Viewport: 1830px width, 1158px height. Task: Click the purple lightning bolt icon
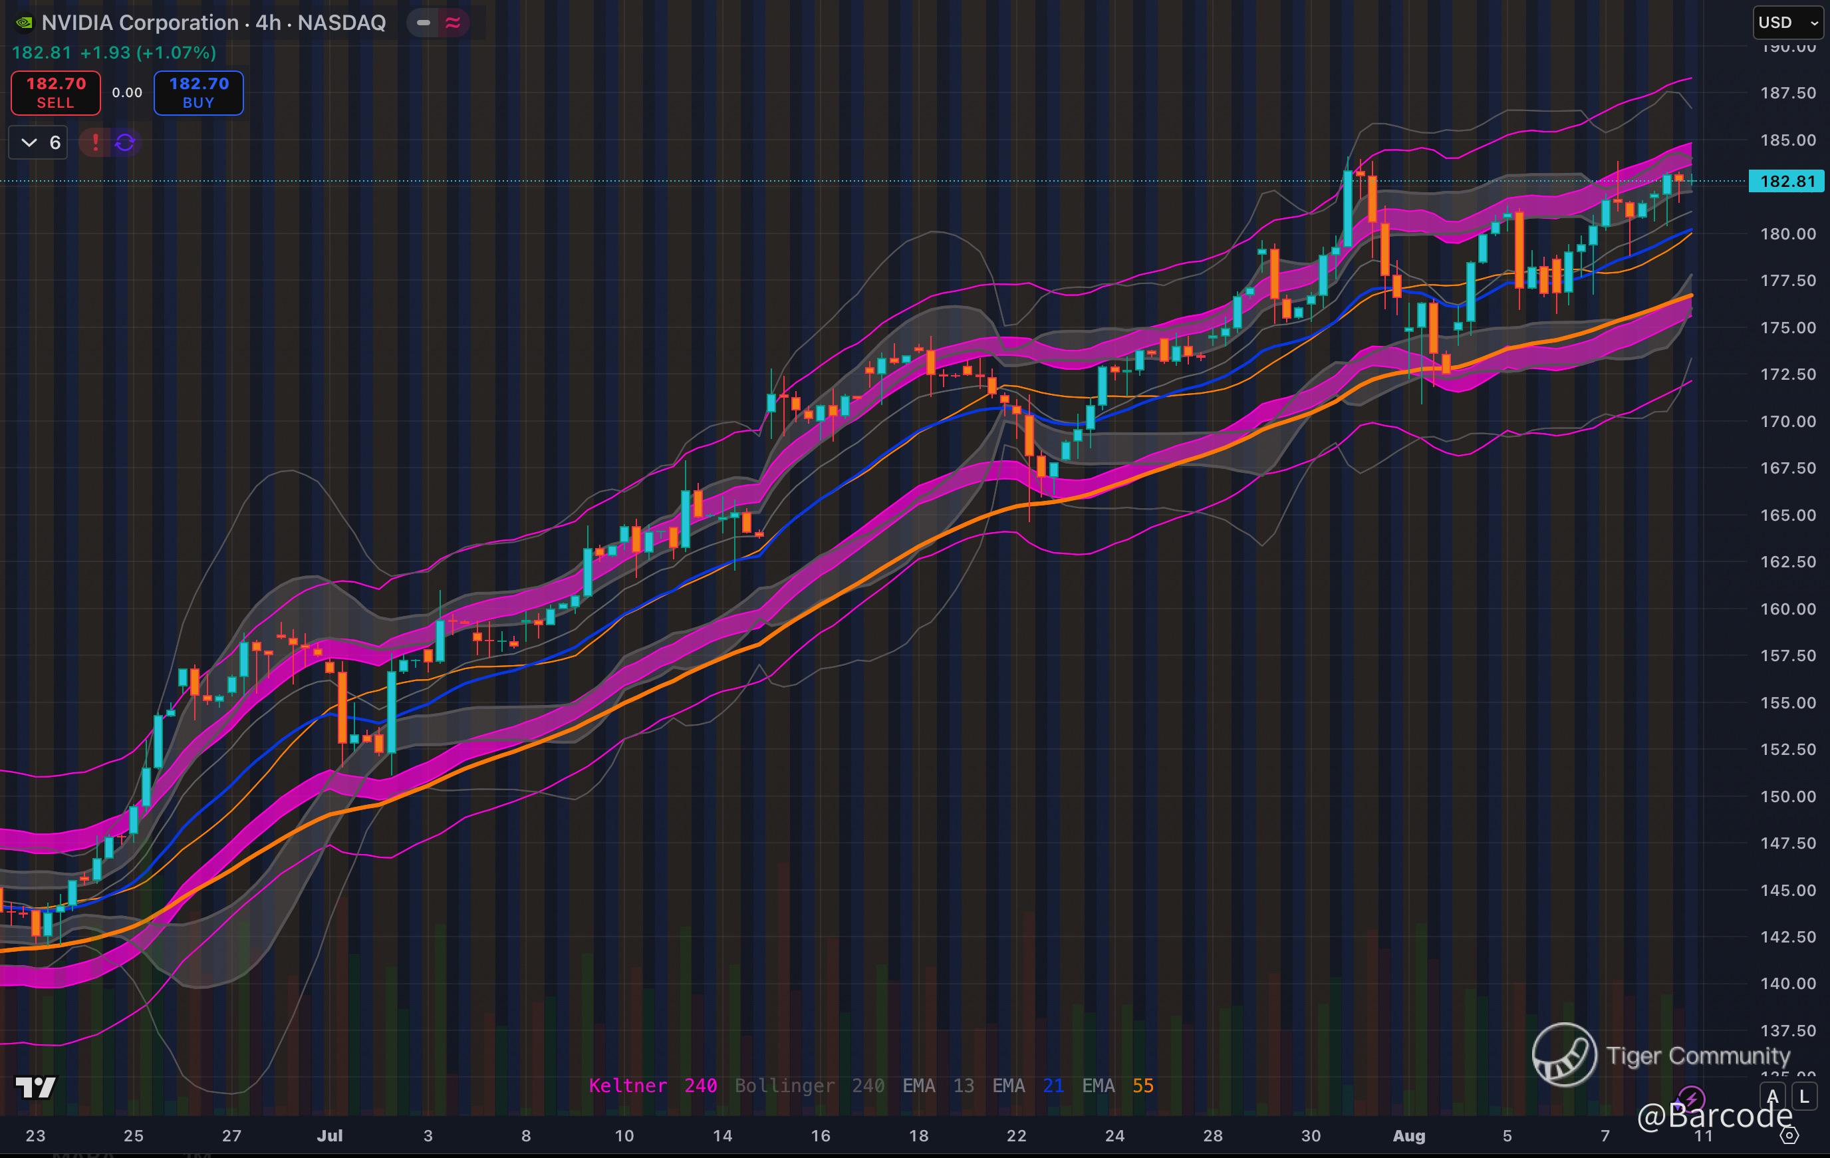(x=1692, y=1098)
